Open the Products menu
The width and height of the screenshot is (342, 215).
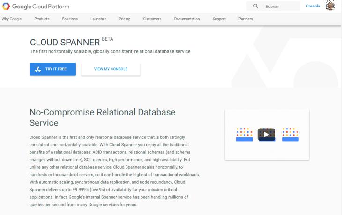click(42, 19)
